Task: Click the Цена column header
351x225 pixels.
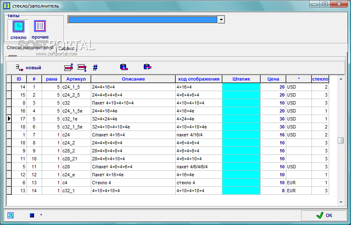Action: click(x=273, y=79)
